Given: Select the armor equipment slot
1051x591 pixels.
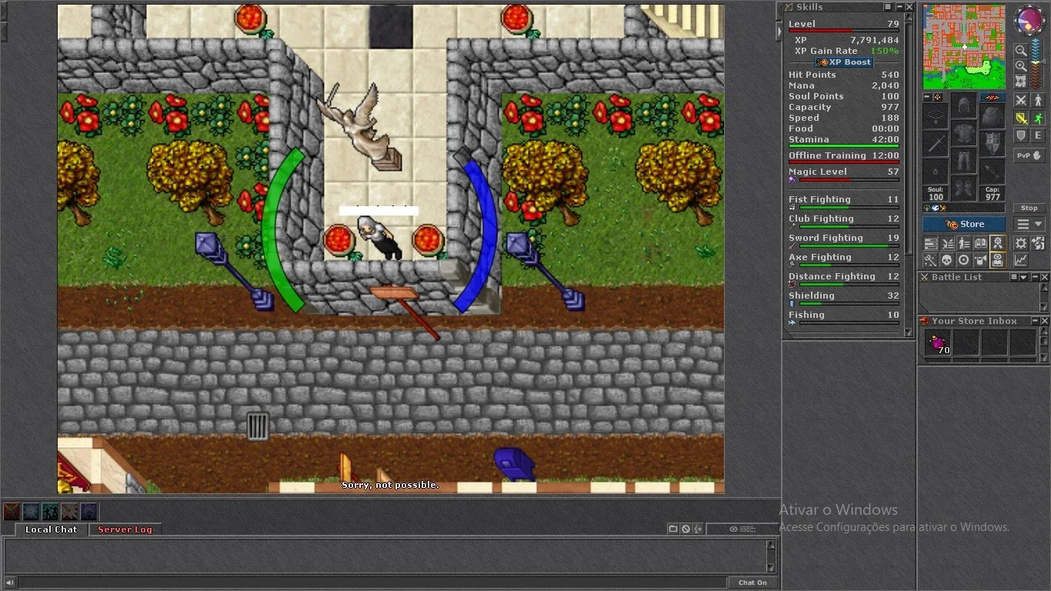Looking at the screenshot, I should point(963,132).
